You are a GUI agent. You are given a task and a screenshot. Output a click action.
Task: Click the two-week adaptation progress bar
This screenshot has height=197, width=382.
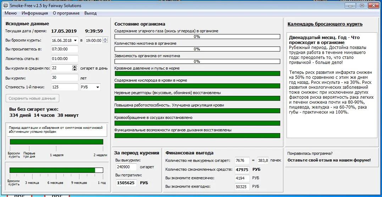pyautogui.click(x=56, y=142)
